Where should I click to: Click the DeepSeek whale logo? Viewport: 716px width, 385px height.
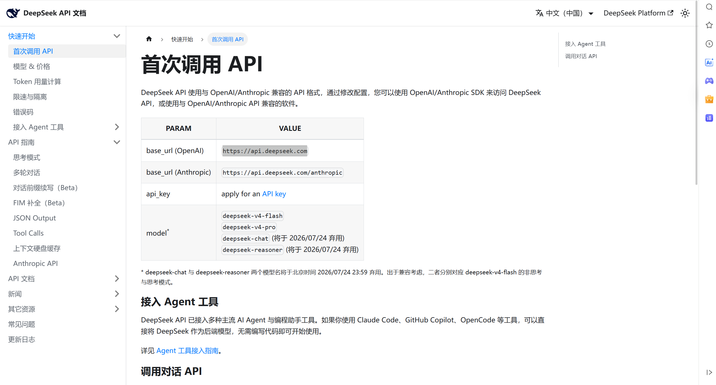(13, 13)
